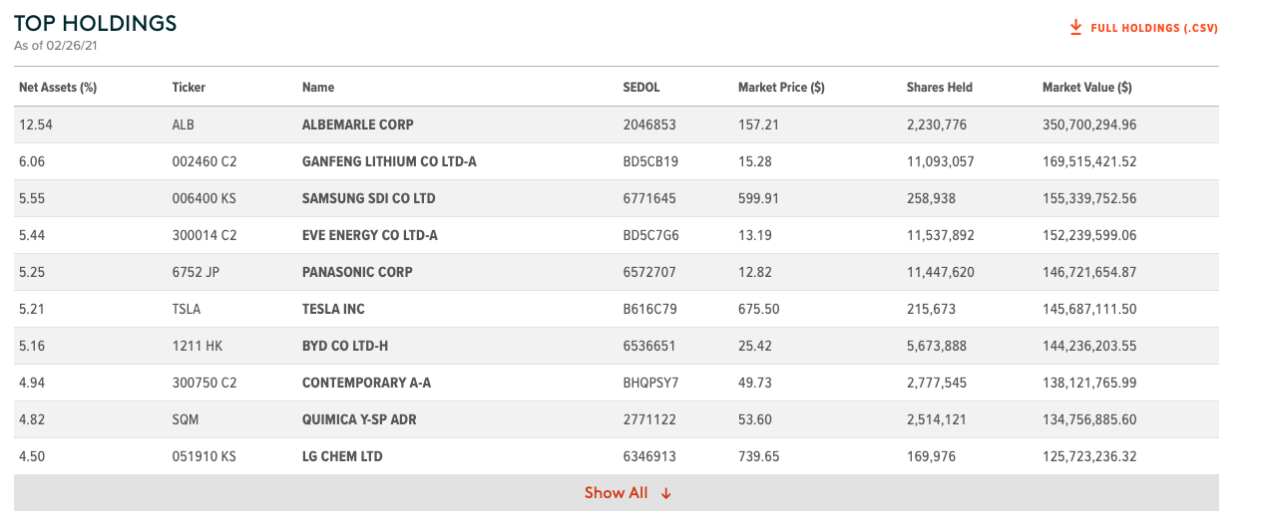This screenshot has width=1264, height=527.
Task: Click the TSLA ticker cell
Action: coord(186,309)
